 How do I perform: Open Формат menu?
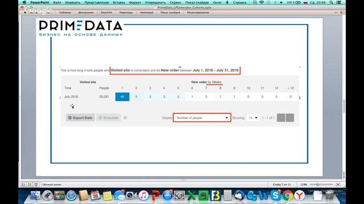click(x=135, y=2)
